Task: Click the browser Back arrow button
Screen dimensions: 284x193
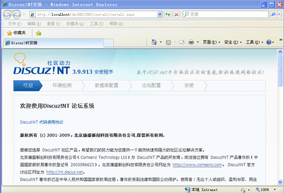Action: (7, 14)
